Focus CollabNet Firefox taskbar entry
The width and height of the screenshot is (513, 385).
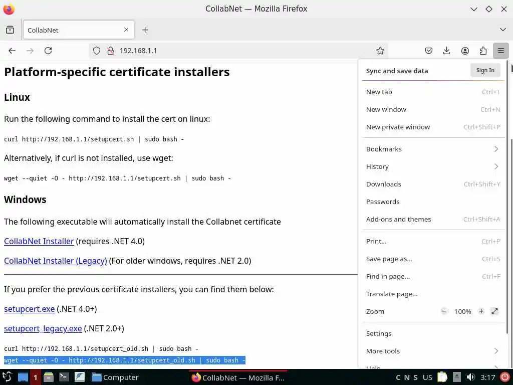pyautogui.click(x=238, y=377)
